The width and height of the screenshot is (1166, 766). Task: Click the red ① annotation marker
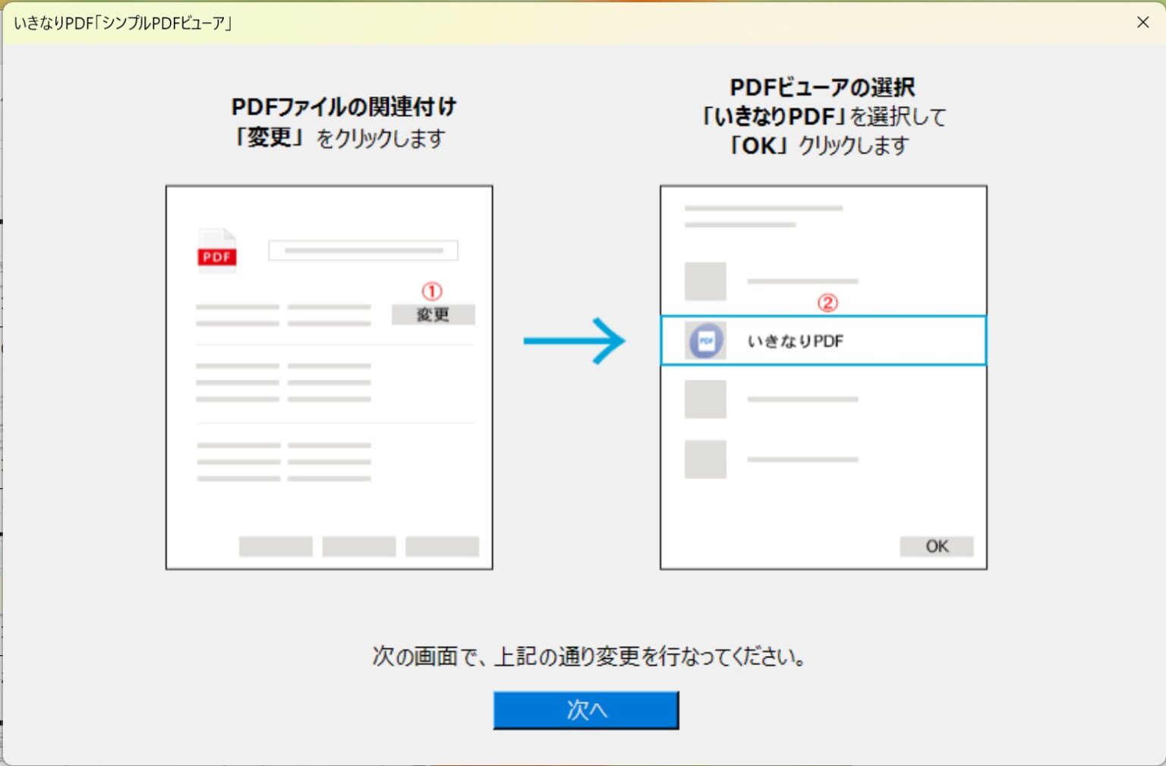click(x=431, y=290)
